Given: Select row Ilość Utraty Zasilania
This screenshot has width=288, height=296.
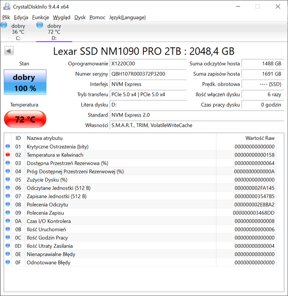Looking at the screenshot, I should click(x=140, y=246).
